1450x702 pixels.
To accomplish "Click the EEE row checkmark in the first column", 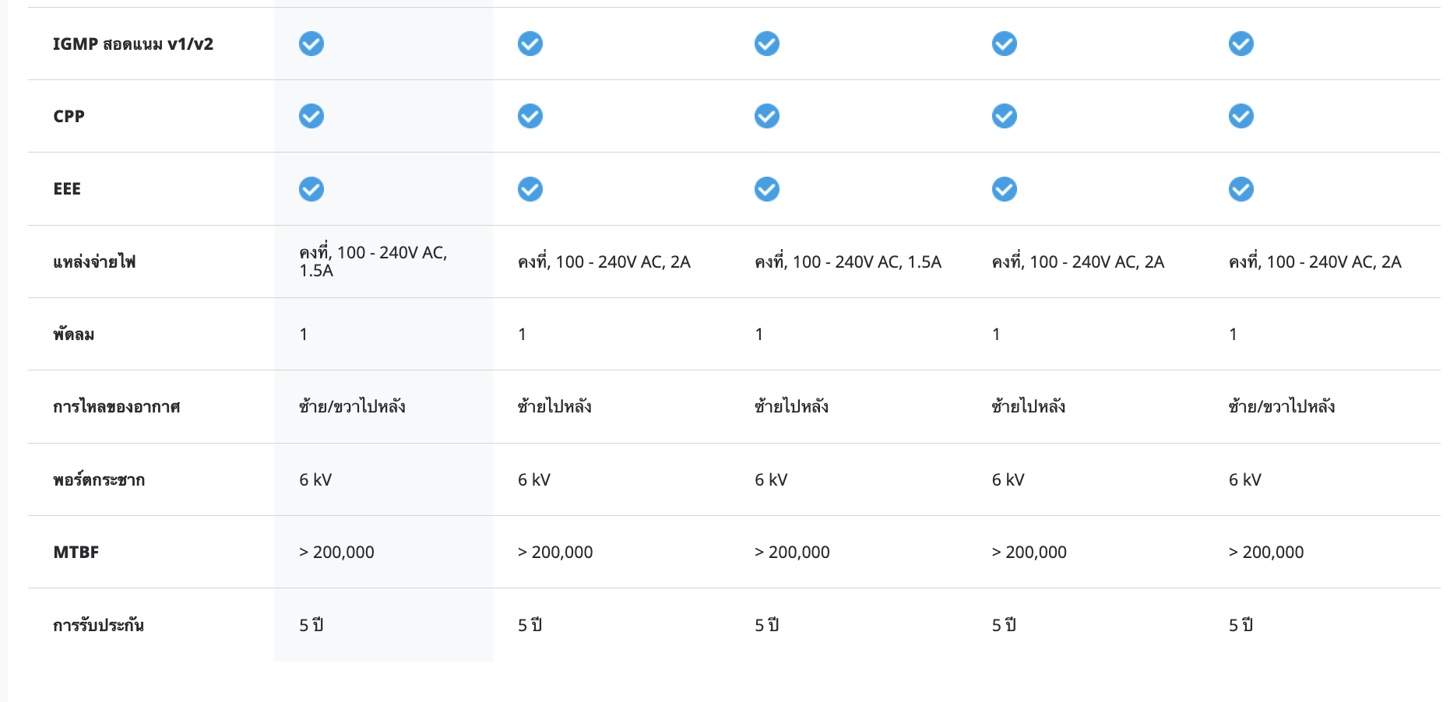I will [311, 189].
